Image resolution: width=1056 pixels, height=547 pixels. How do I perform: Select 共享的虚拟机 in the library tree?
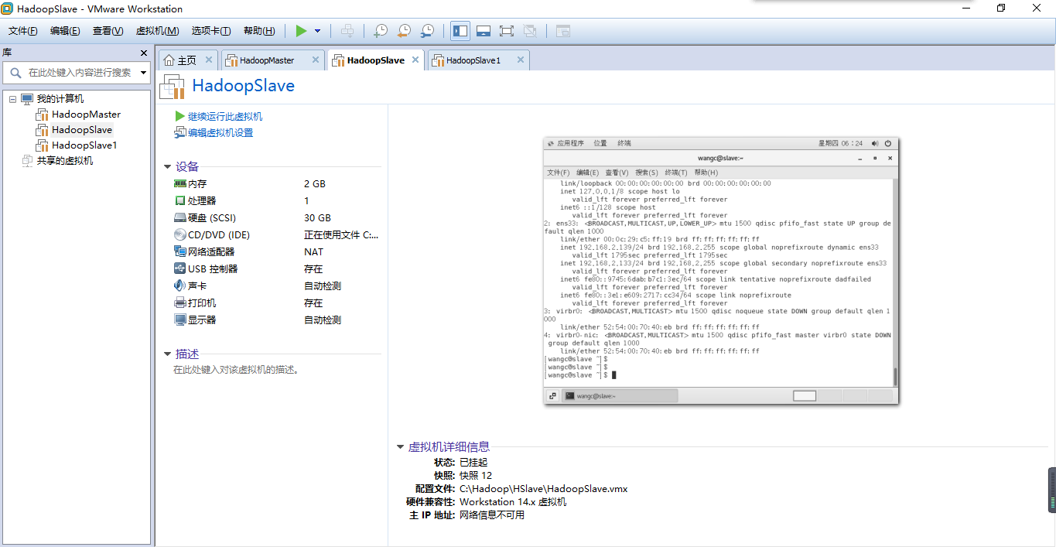tap(65, 161)
